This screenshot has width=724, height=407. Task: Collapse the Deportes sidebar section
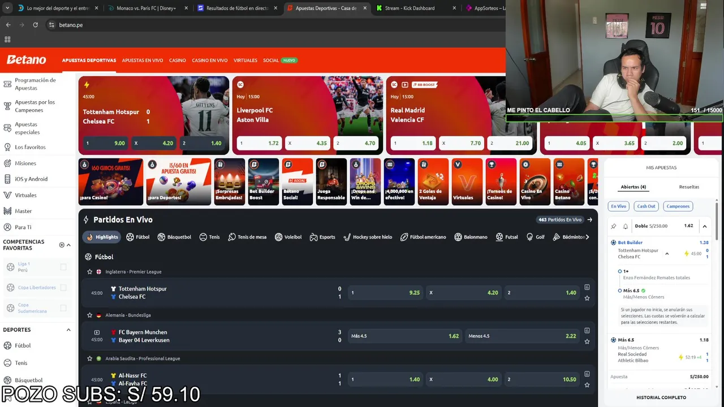pos(68,330)
